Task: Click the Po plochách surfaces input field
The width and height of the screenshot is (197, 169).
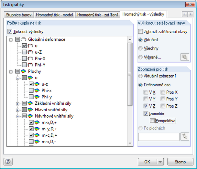Action: click(x=159, y=137)
